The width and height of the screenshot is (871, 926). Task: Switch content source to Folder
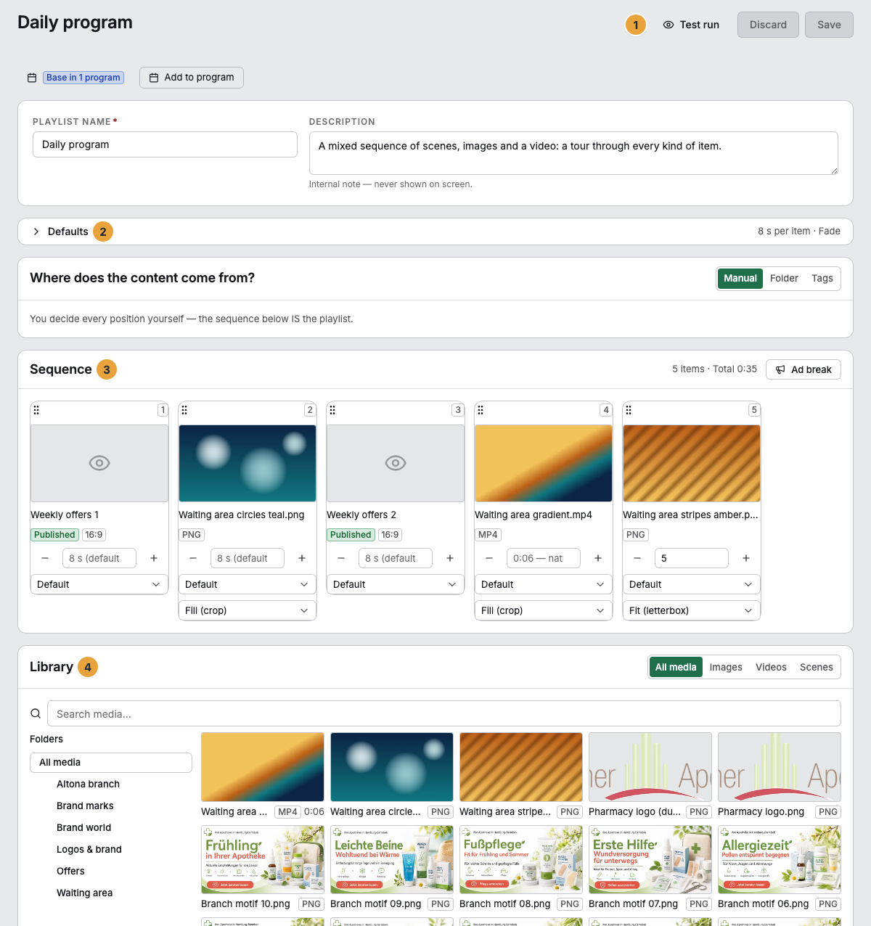tap(784, 279)
